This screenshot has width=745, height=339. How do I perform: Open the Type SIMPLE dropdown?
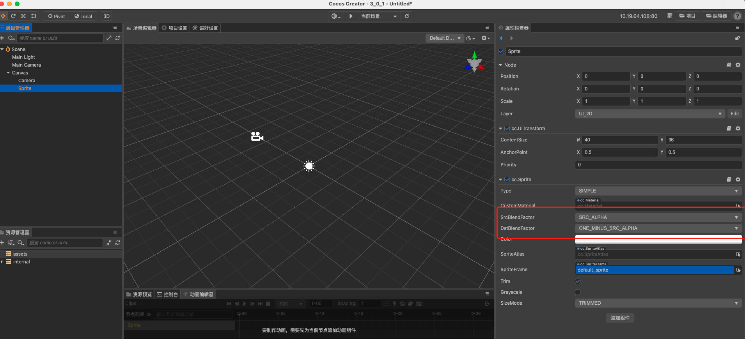click(658, 191)
